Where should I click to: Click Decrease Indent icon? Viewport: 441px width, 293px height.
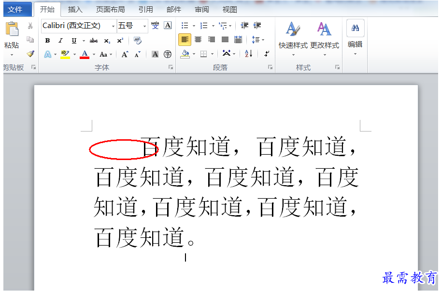coord(244,25)
